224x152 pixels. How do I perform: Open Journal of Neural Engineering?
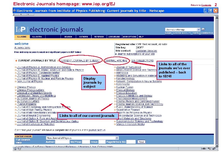tap(34, 115)
